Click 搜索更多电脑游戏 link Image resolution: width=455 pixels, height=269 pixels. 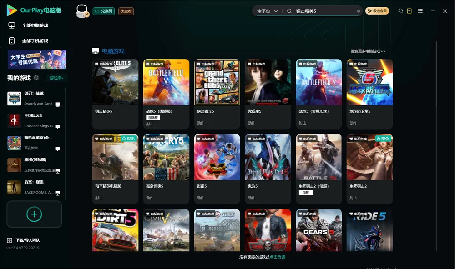(x=368, y=51)
